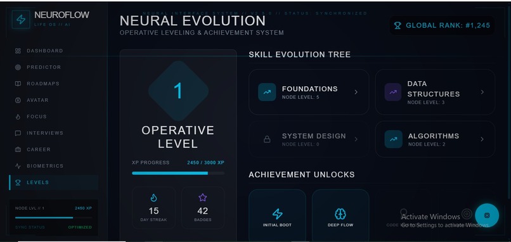The height and width of the screenshot is (242, 511).
Task: Click the Algorithms trend arrow icon
Action: 393,139
